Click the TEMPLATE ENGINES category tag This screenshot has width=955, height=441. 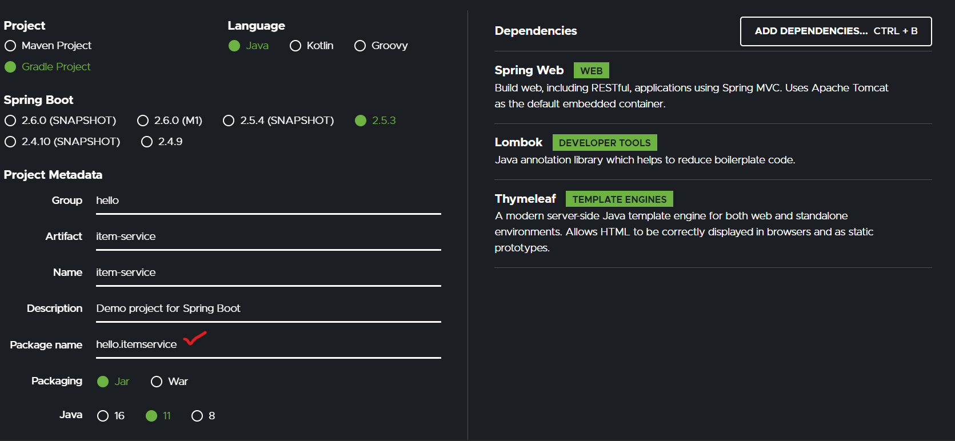click(620, 199)
